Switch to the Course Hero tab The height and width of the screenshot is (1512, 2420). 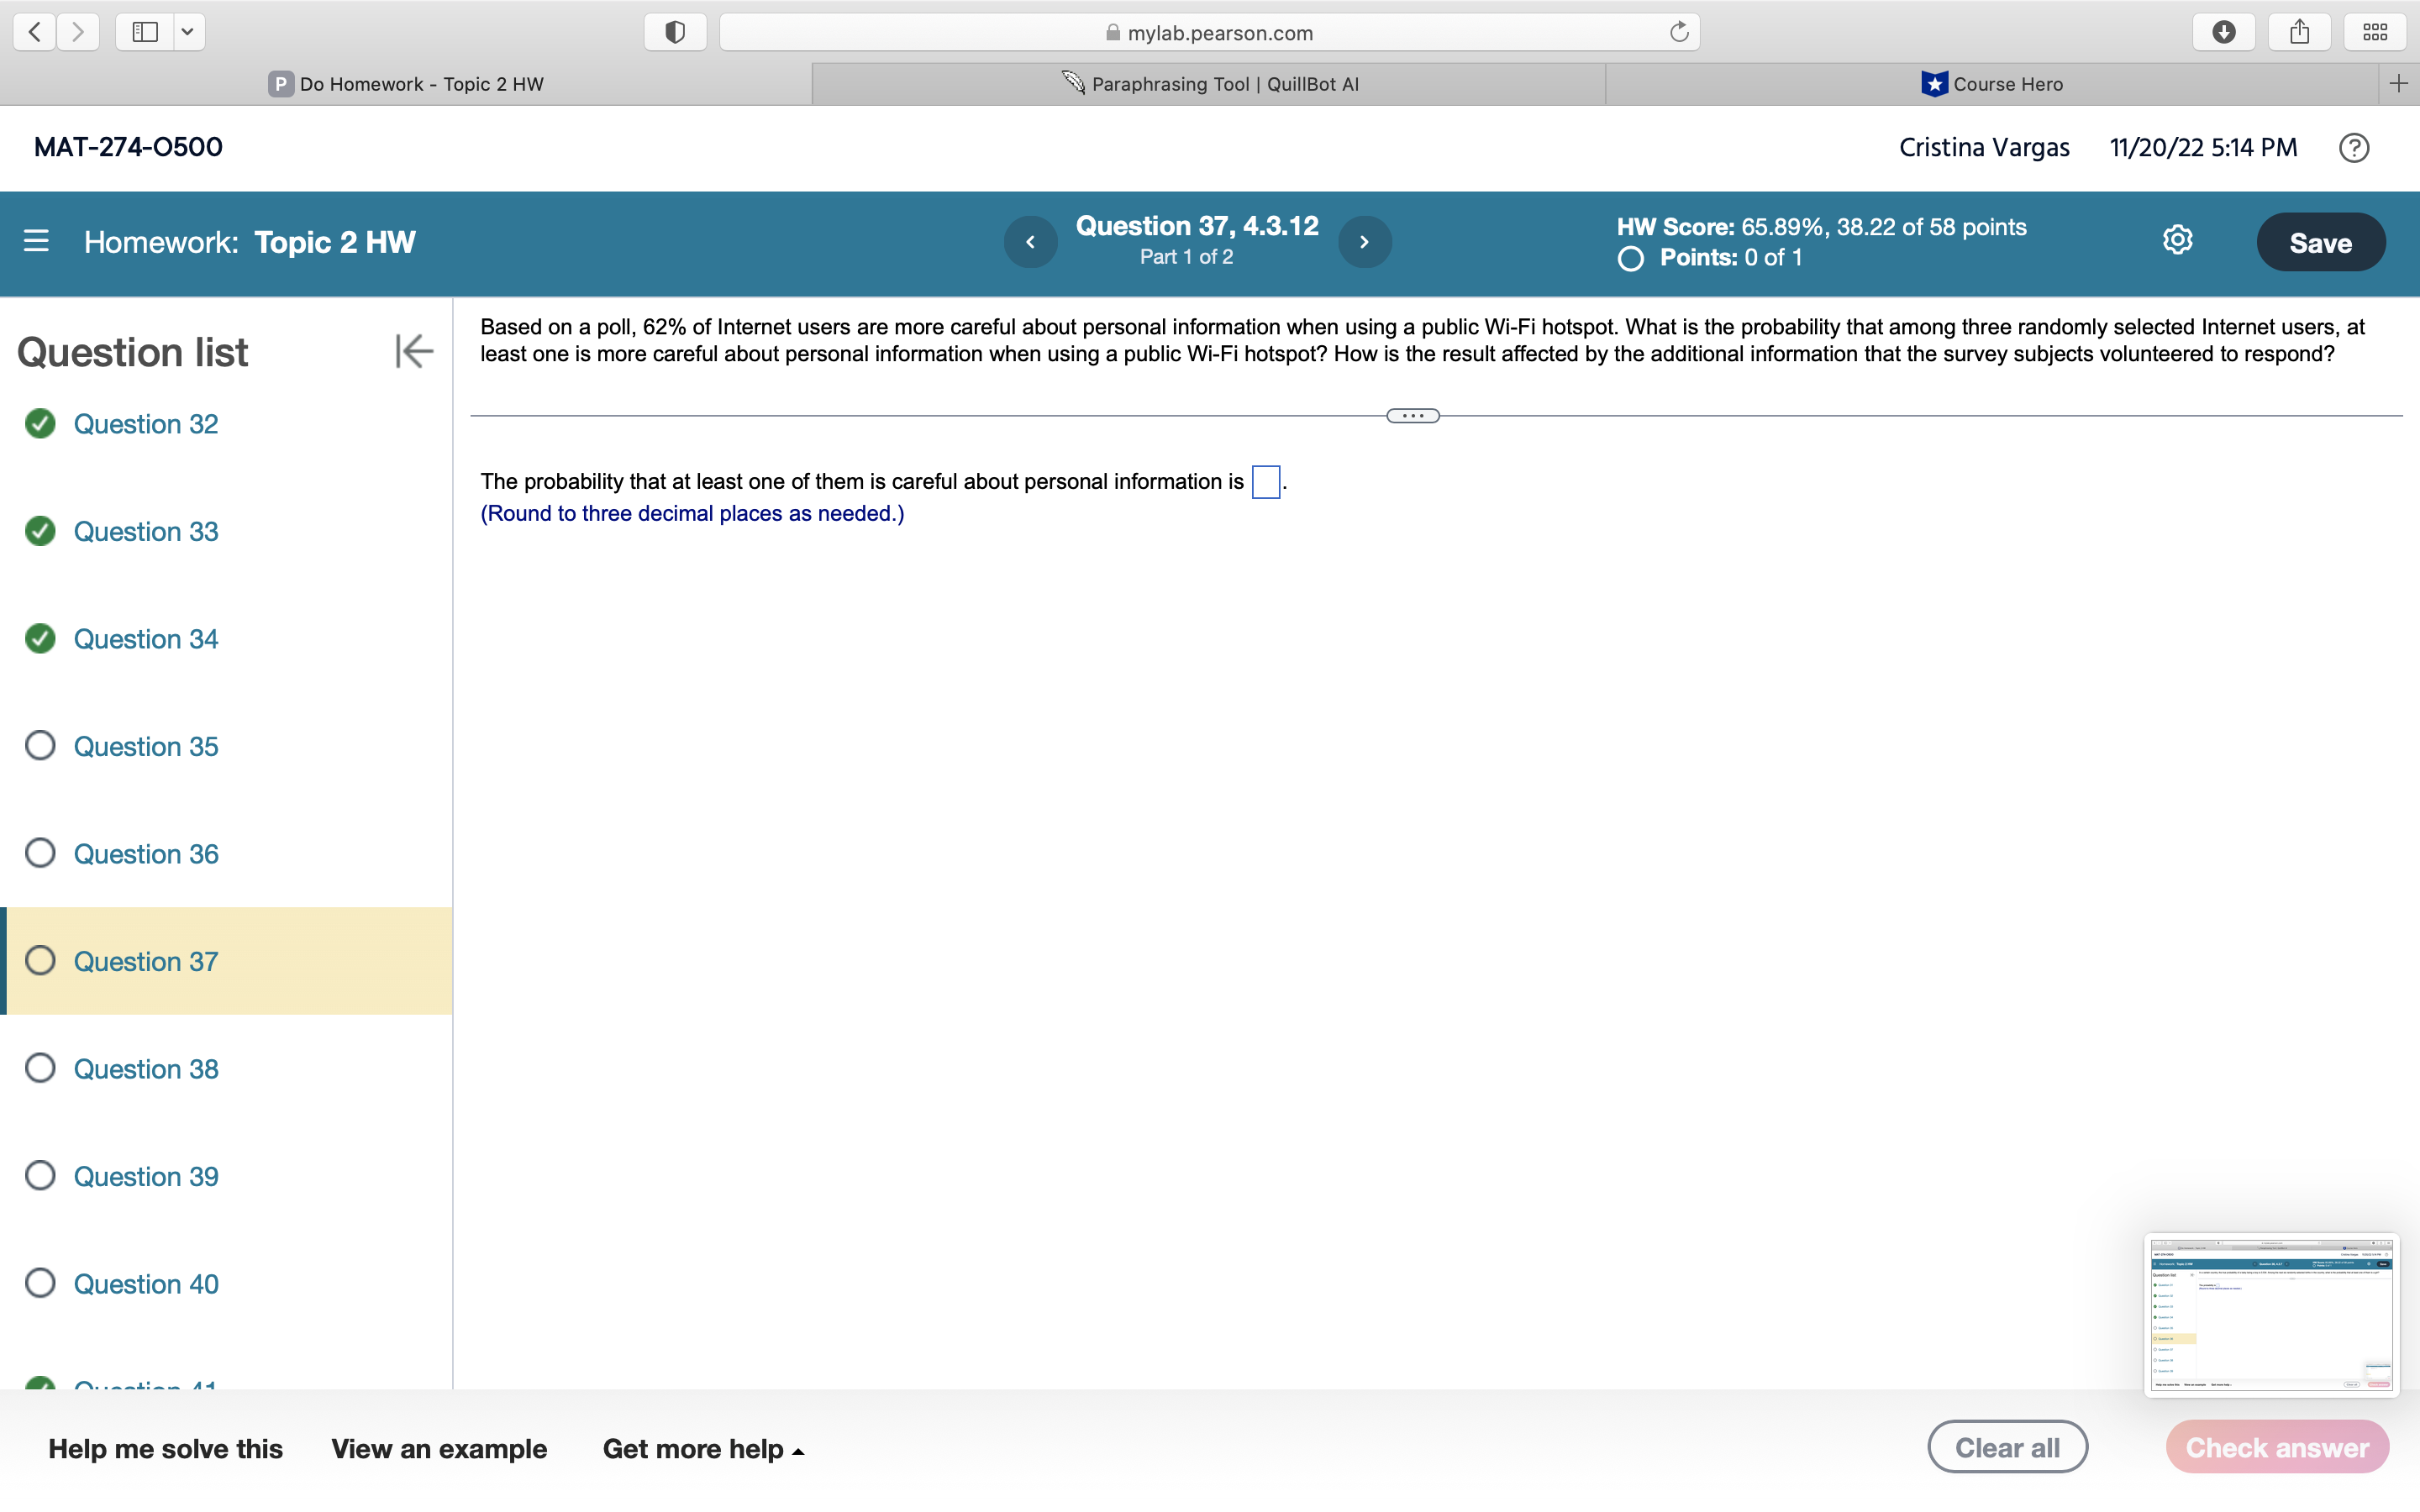coord(1992,84)
